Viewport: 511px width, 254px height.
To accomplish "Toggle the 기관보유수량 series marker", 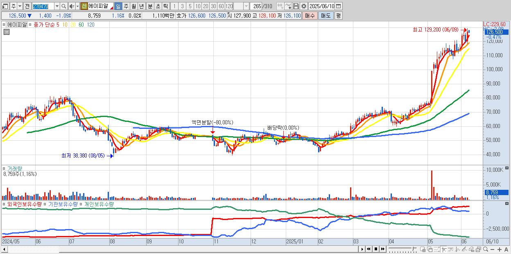I will point(45,204).
